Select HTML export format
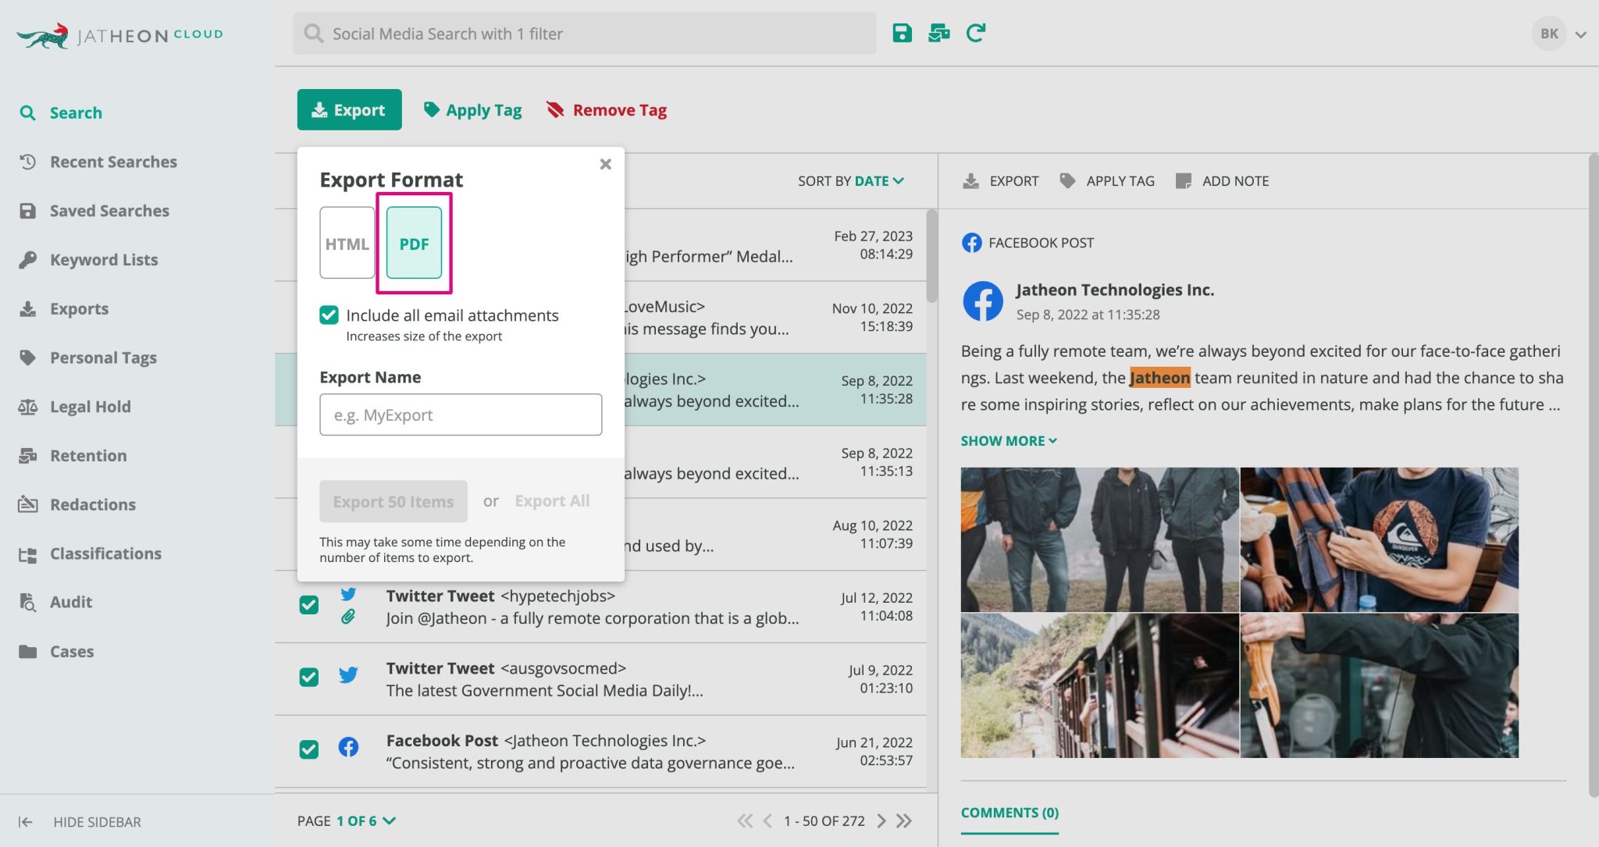 click(x=347, y=244)
